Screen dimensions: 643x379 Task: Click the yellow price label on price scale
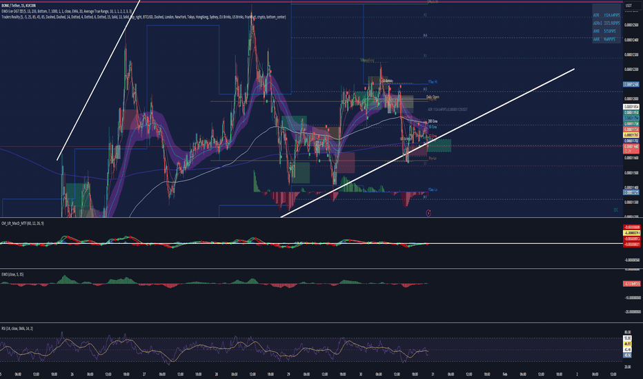coord(631,135)
